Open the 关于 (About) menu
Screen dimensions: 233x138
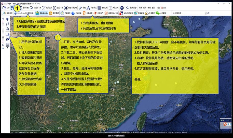[x=163, y=8]
